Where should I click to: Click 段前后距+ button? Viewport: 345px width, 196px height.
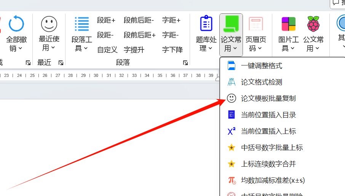click(140, 35)
